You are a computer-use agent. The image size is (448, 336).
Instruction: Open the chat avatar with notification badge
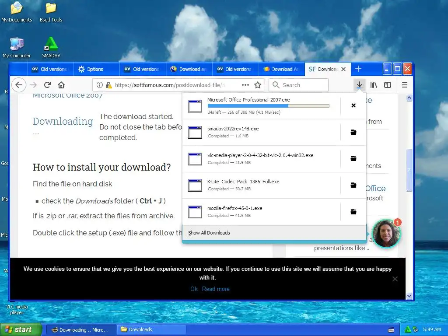click(386, 234)
